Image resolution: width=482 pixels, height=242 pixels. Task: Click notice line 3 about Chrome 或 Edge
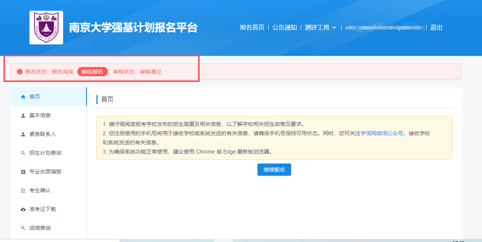tap(187, 152)
